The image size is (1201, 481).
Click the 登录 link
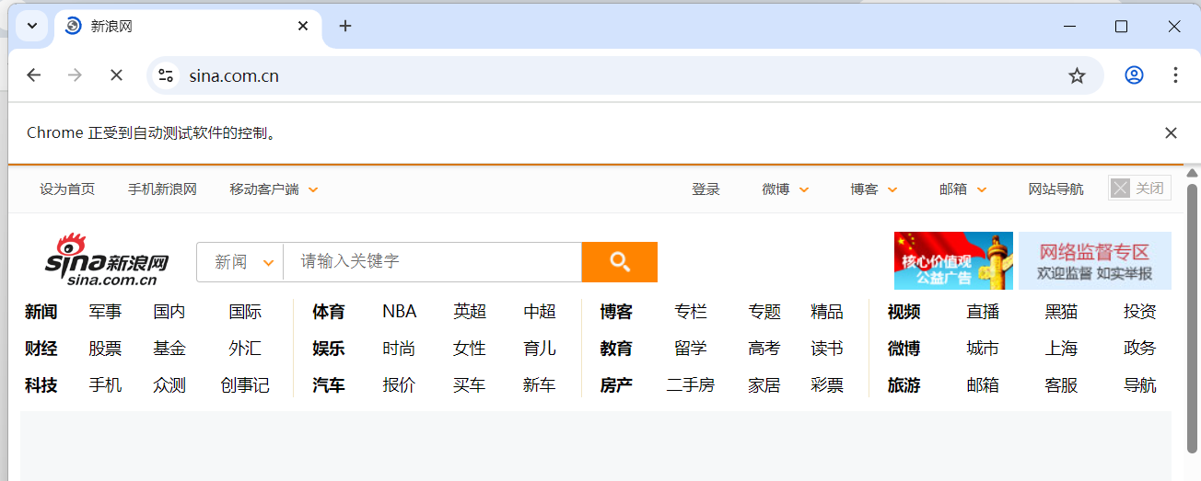pos(705,189)
